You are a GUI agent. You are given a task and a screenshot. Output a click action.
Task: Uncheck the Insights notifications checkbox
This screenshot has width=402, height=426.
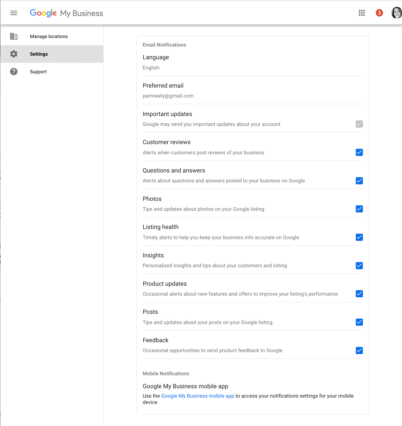(x=359, y=266)
